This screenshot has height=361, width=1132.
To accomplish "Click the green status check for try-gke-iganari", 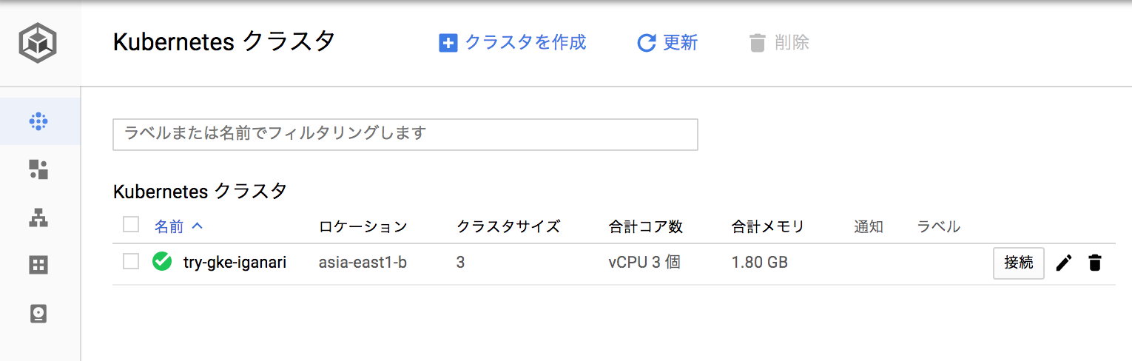I will click(x=161, y=262).
